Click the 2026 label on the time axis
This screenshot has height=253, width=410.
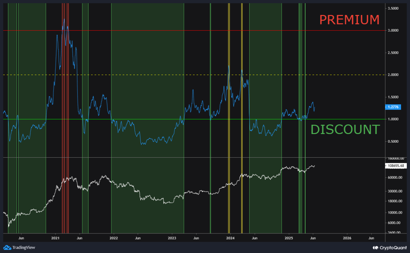(348, 238)
